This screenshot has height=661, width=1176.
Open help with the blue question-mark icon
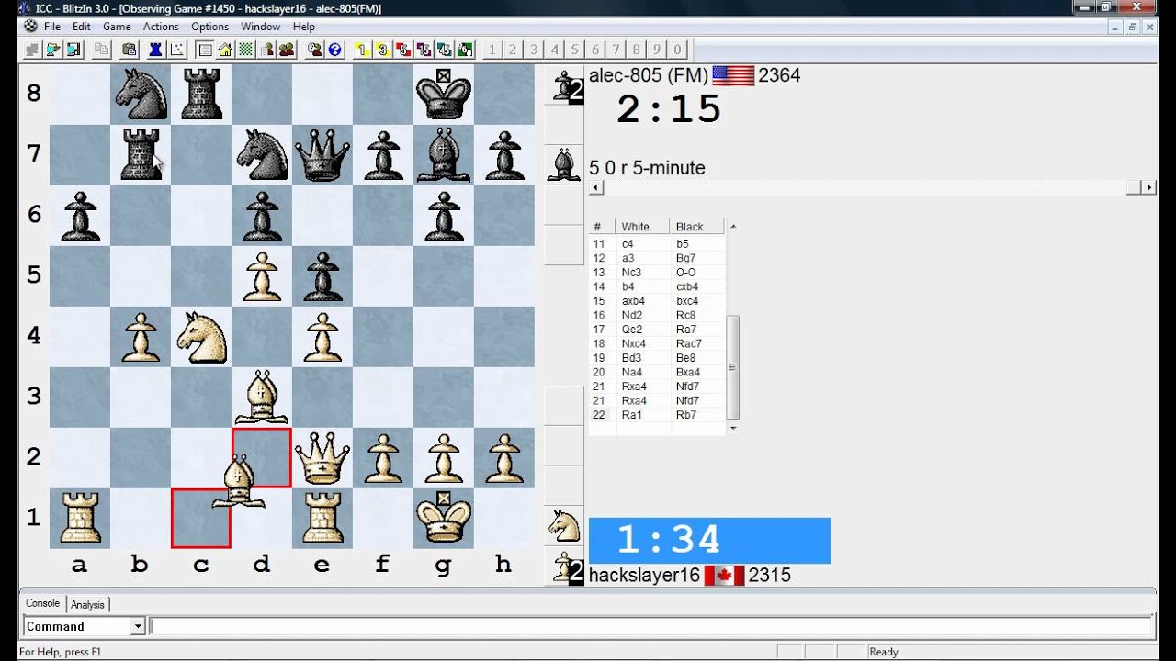click(x=334, y=50)
